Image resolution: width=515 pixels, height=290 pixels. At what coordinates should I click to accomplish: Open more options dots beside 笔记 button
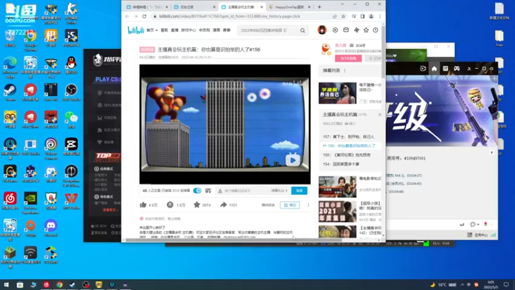point(308,205)
